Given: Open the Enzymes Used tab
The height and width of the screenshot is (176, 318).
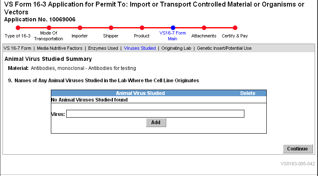Looking at the screenshot, I should 103,48.
